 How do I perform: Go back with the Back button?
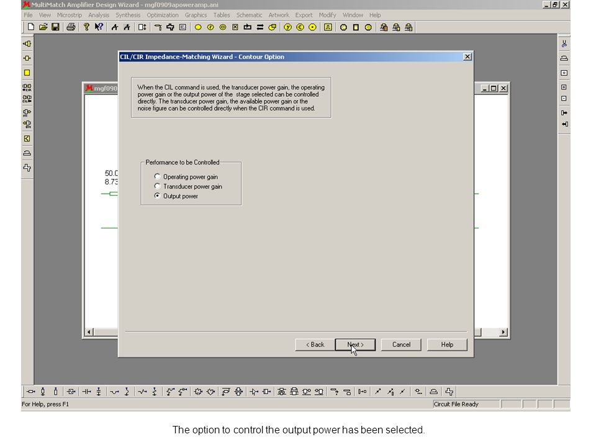pyautogui.click(x=315, y=345)
